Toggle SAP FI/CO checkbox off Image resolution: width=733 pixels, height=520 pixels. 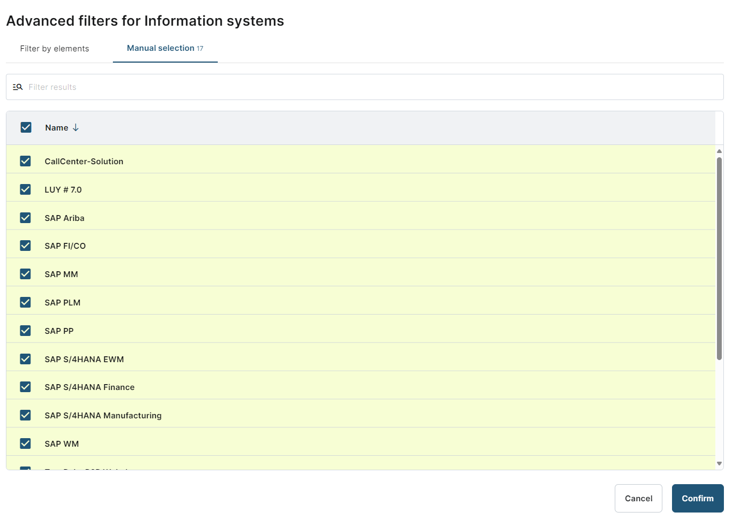tap(25, 246)
